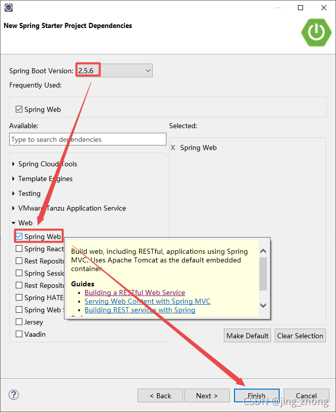Click the tooltip scrollbar up arrow
This screenshot has height=412, width=336.
pos(263,251)
